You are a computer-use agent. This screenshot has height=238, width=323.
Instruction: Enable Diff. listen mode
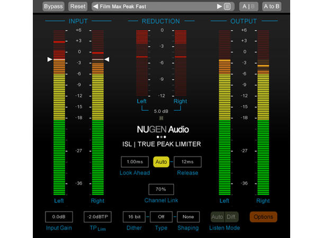tap(231, 217)
